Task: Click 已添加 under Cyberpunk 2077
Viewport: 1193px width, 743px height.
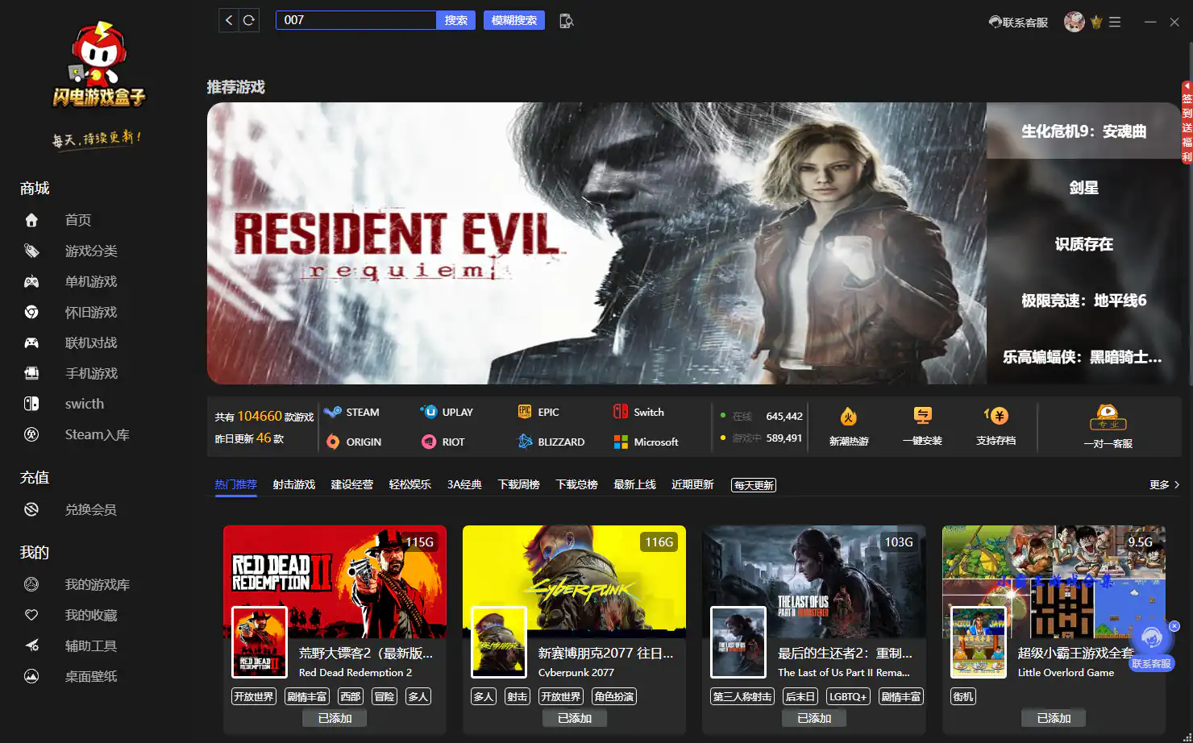Action: click(575, 718)
